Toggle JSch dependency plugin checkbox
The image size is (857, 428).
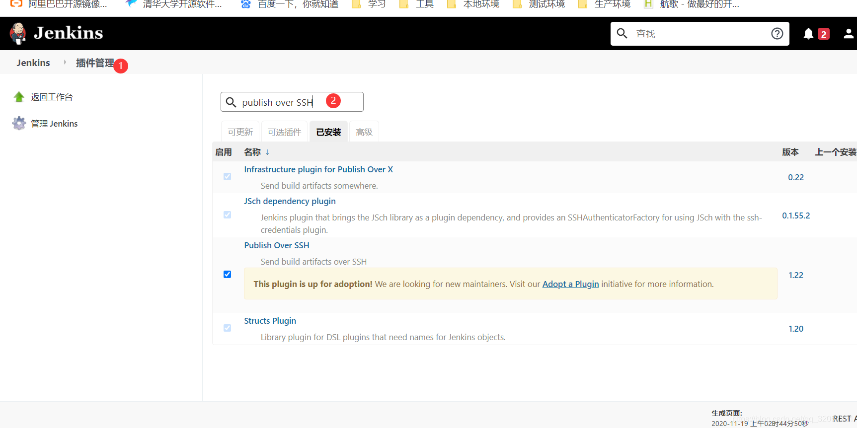point(227,214)
